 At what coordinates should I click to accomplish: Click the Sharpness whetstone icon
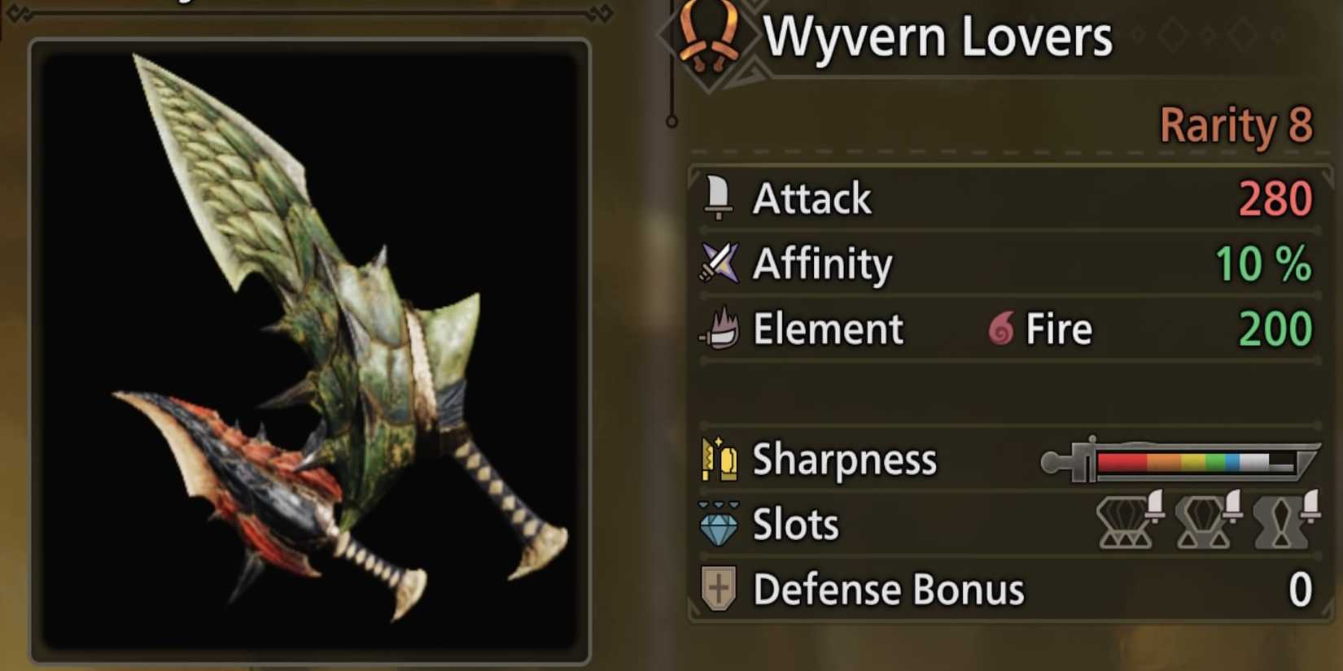[719, 459]
